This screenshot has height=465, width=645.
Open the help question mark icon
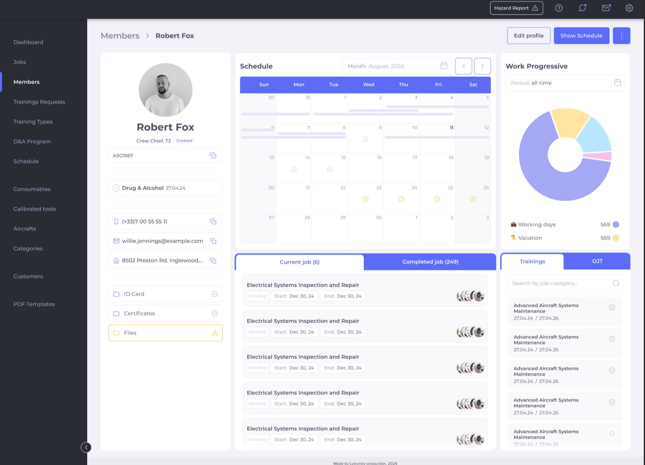click(x=559, y=8)
